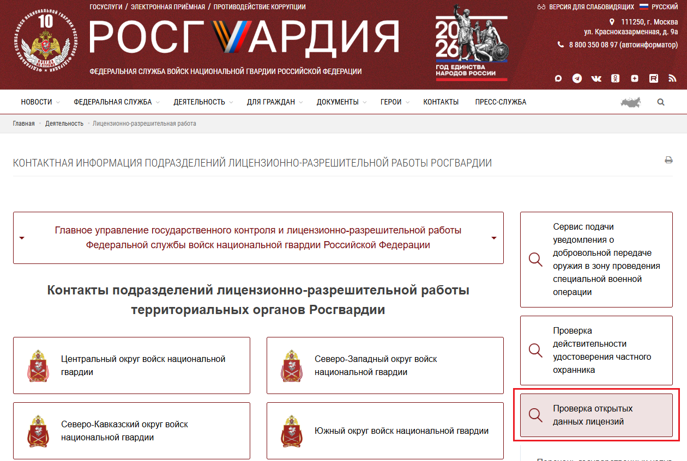Open Проверка действительности удостоверения частного охранника
The height and width of the screenshot is (461, 687).
(596, 351)
